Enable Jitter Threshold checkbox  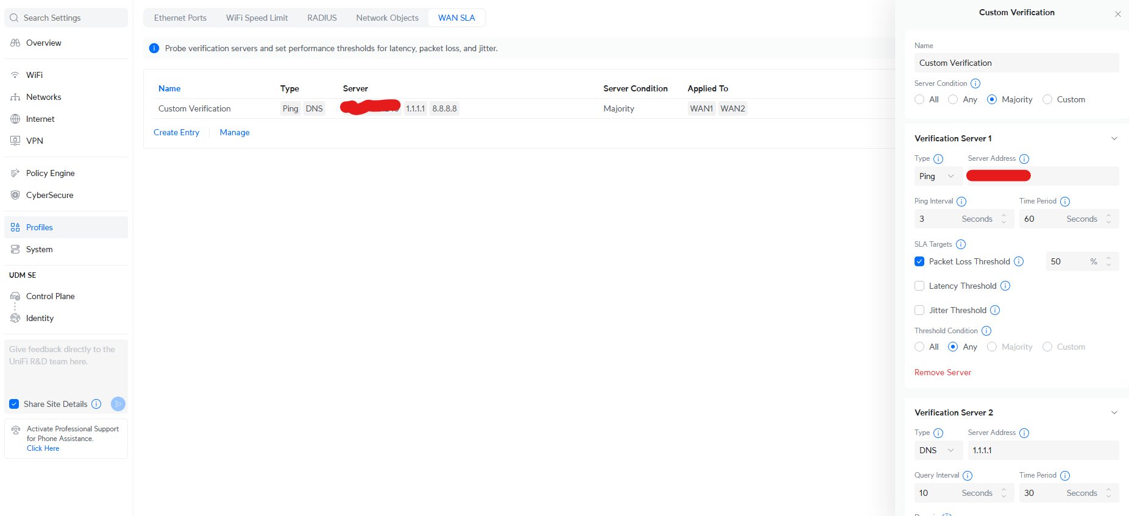[x=919, y=310]
